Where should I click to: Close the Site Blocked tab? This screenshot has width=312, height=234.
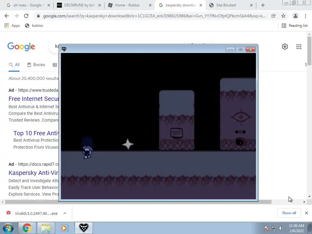click(251, 5)
